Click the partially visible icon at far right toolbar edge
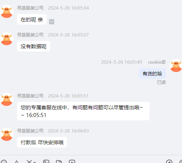Viewport: 182px width, 163px height. click(x=181, y=162)
